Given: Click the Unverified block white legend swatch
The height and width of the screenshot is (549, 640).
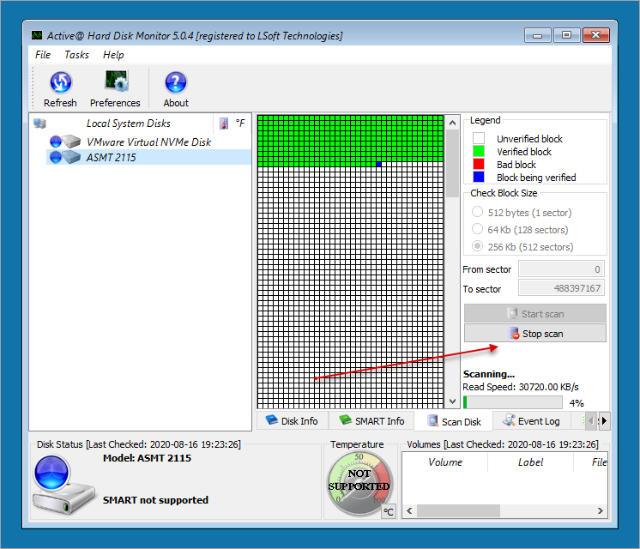Looking at the screenshot, I should (x=479, y=138).
